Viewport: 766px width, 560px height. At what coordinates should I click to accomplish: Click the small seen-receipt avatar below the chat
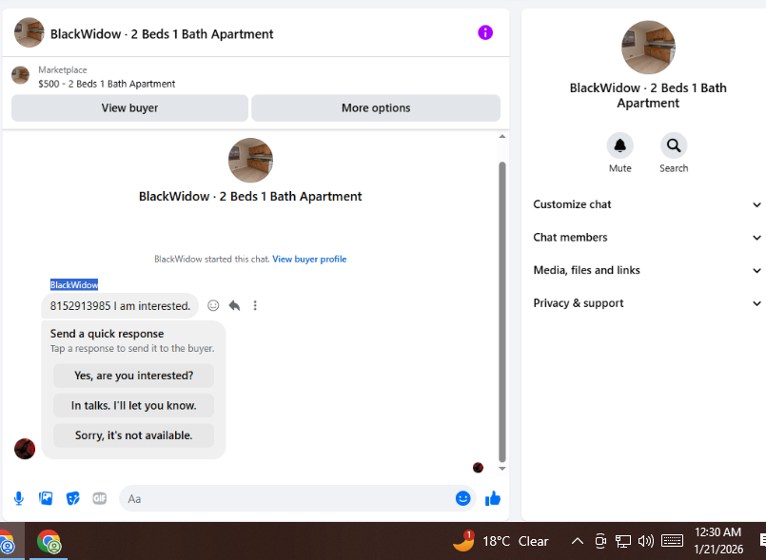coord(478,468)
